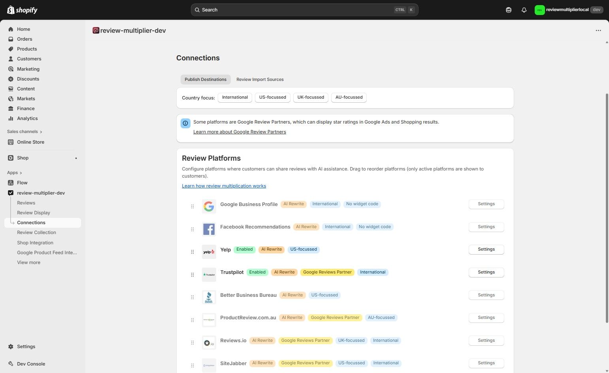This screenshot has height=373, width=609.
Task: Open Online Store sales channel
Action: click(43, 142)
